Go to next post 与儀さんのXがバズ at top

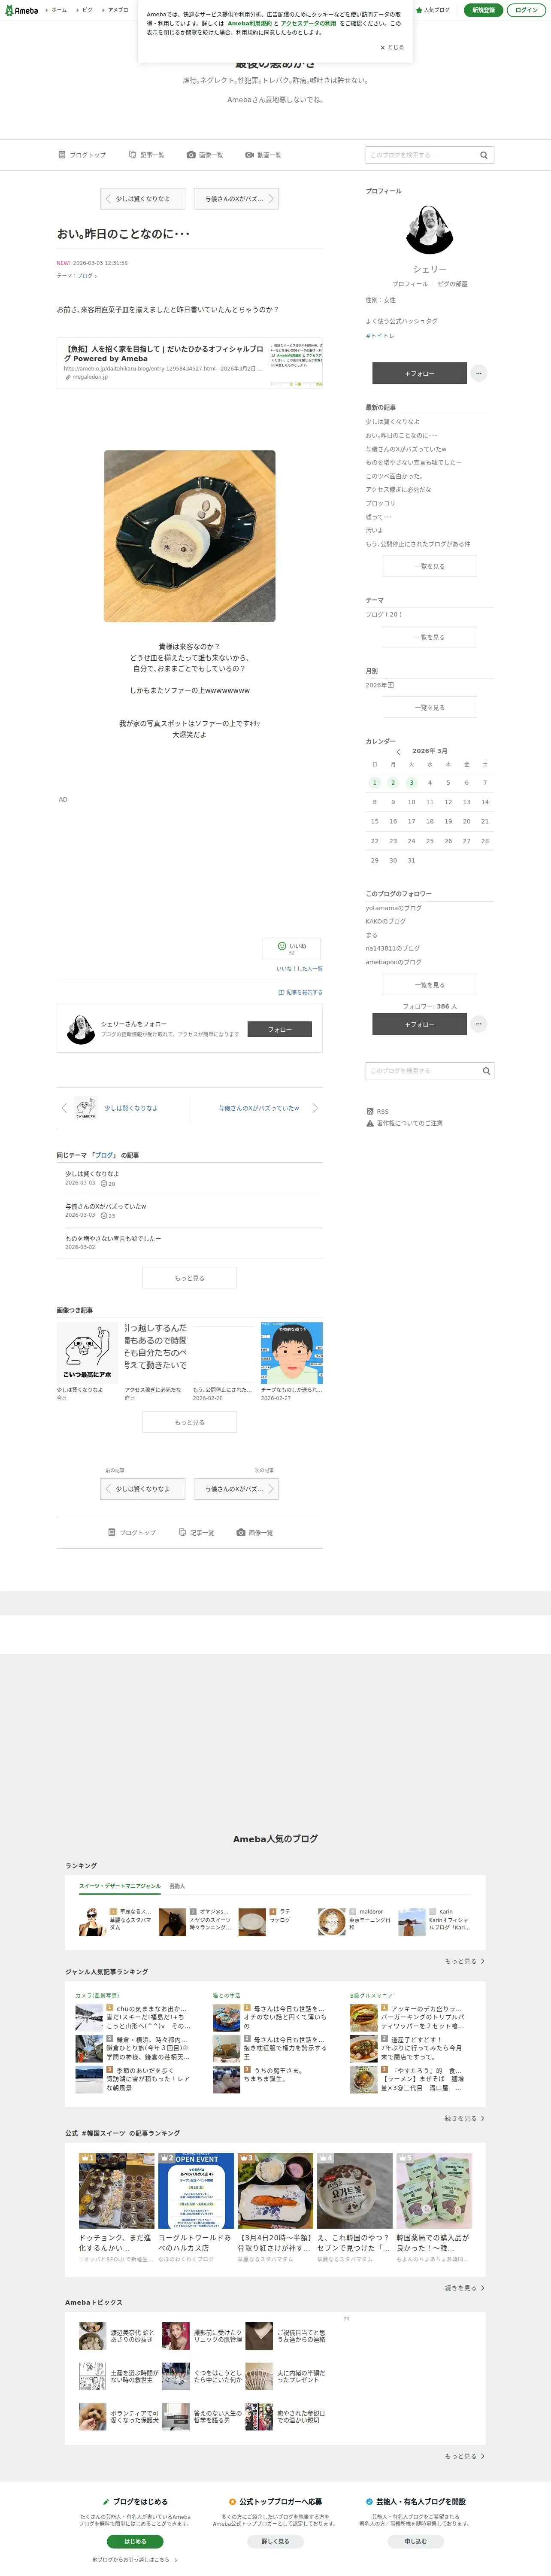coord(236,199)
